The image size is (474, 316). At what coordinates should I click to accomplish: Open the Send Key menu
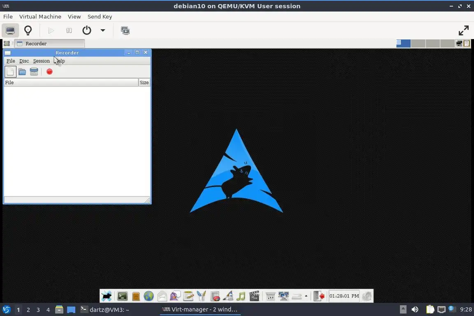pos(100,16)
